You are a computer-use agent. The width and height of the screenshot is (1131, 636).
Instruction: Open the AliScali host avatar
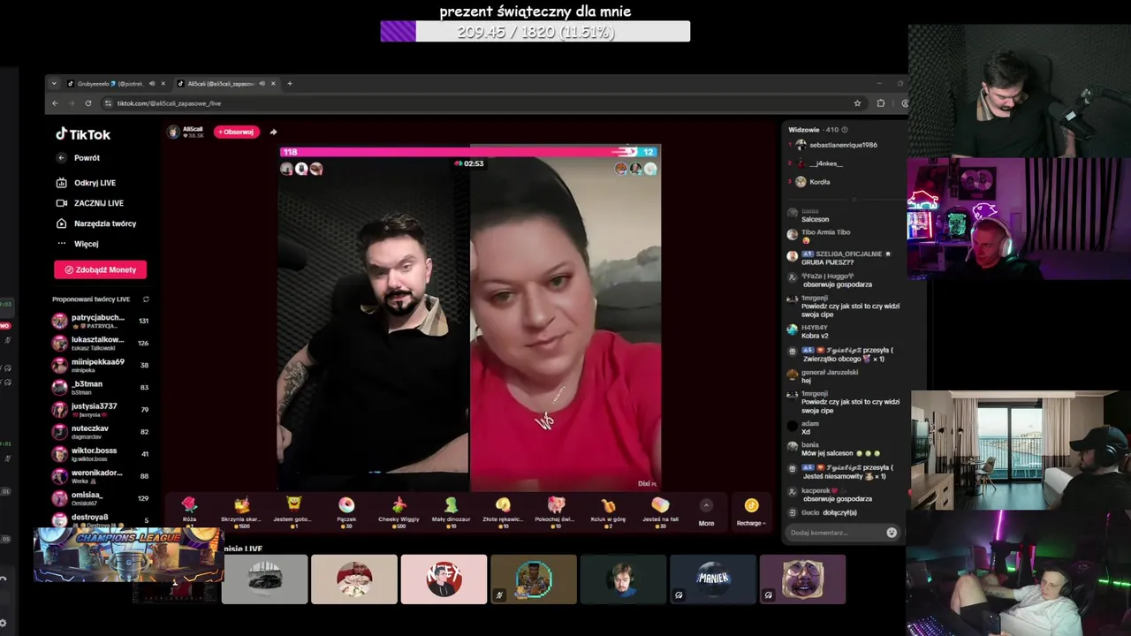tap(173, 132)
